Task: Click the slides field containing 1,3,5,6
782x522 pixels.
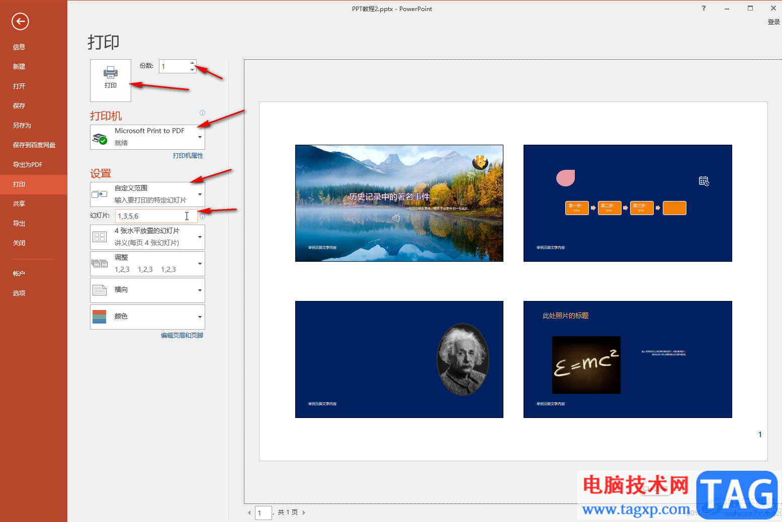Action: pyautogui.click(x=156, y=216)
